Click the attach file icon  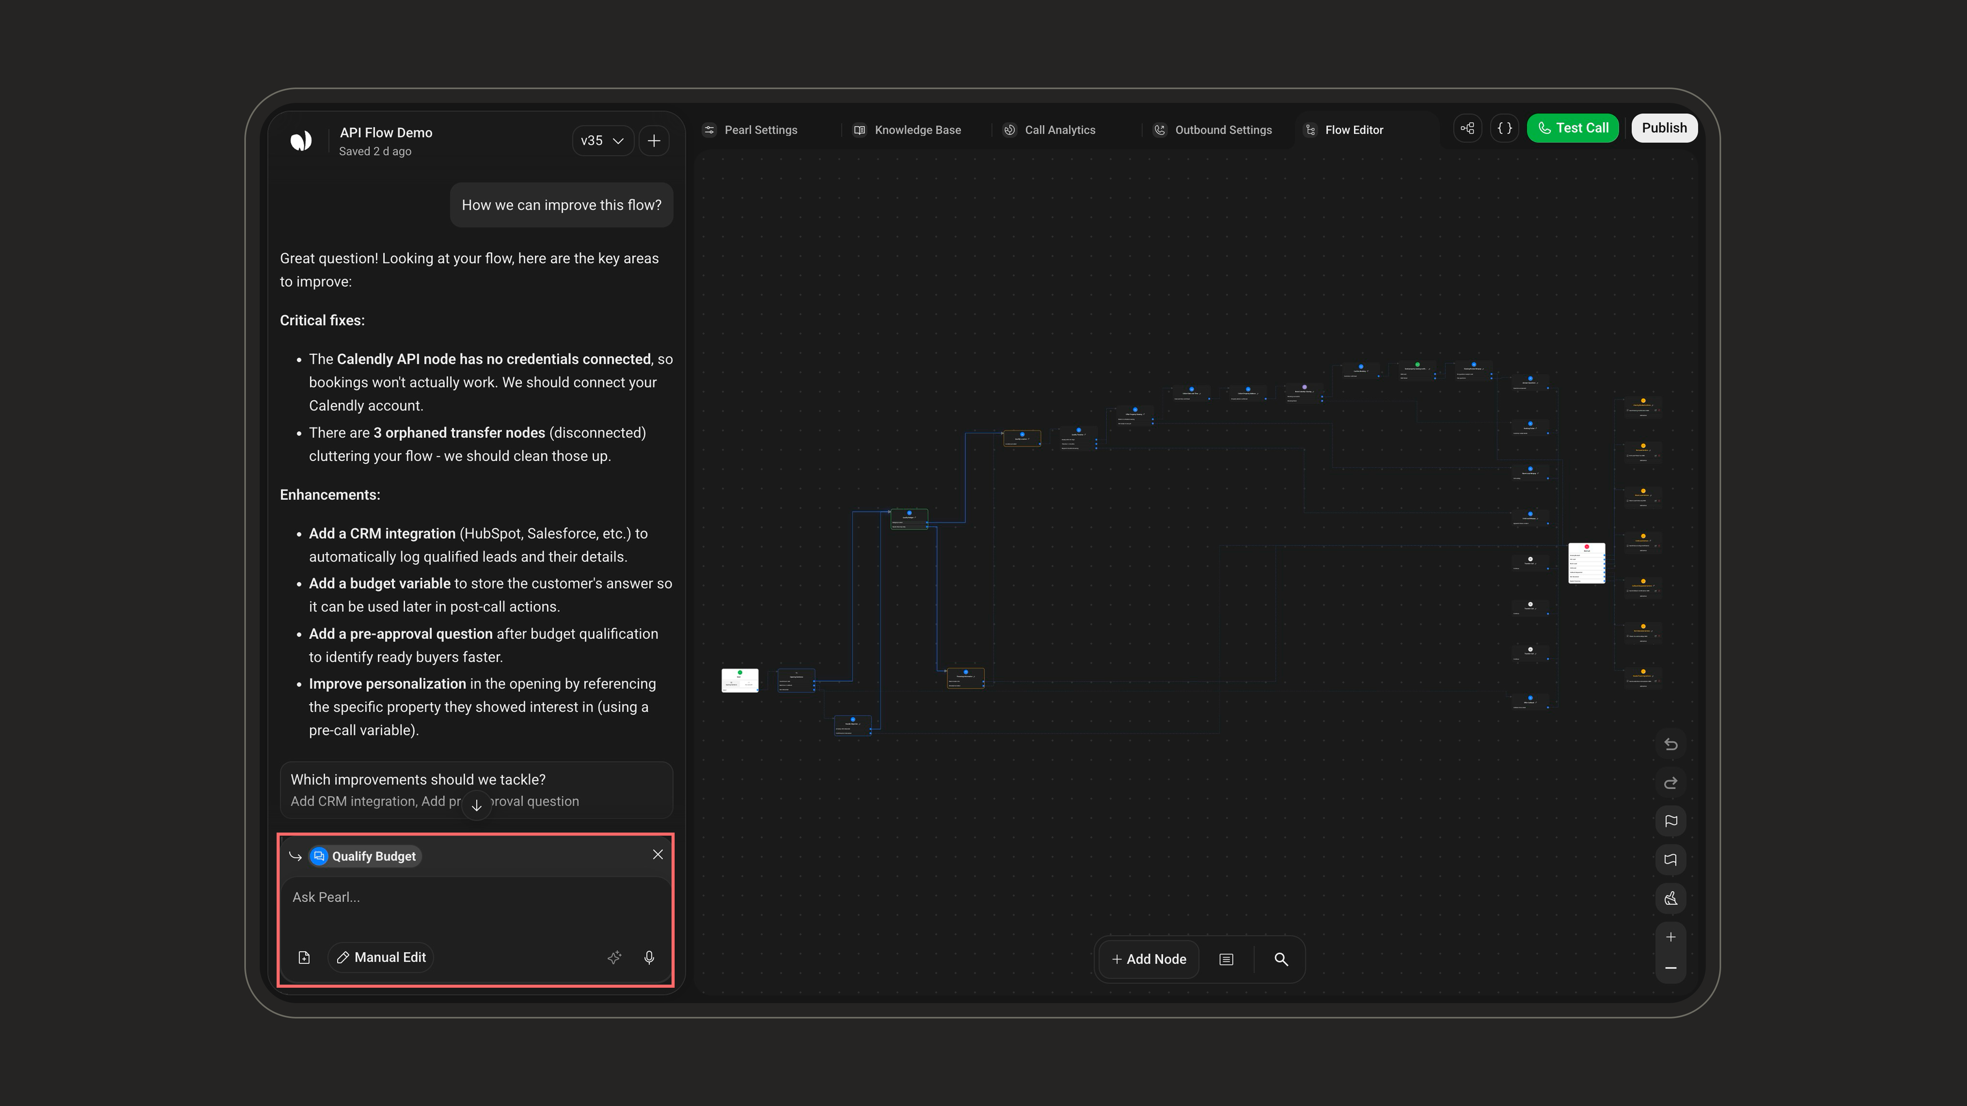pos(304,957)
